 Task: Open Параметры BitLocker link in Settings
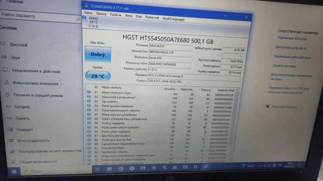coord(292,38)
